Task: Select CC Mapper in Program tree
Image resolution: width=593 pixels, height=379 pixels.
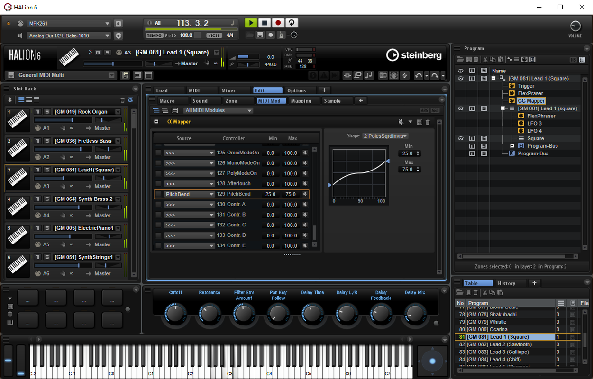Action: point(531,101)
